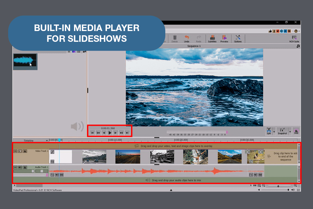Open FX on the last audio clip segment
This screenshot has width=313, height=209.
click(251, 175)
